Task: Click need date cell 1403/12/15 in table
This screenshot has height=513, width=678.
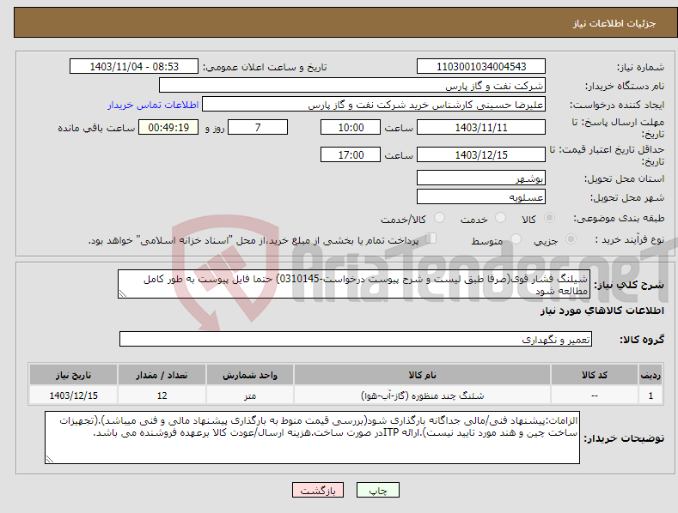Action: pyautogui.click(x=73, y=395)
